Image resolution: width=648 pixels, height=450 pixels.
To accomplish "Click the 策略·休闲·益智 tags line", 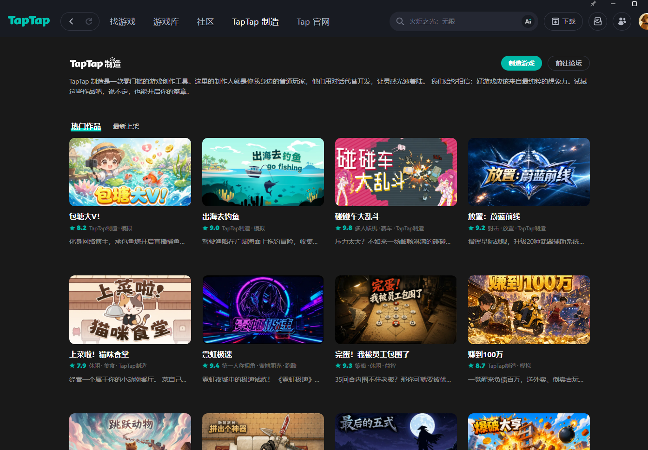I will pyautogui.click(x=375, y=366).
